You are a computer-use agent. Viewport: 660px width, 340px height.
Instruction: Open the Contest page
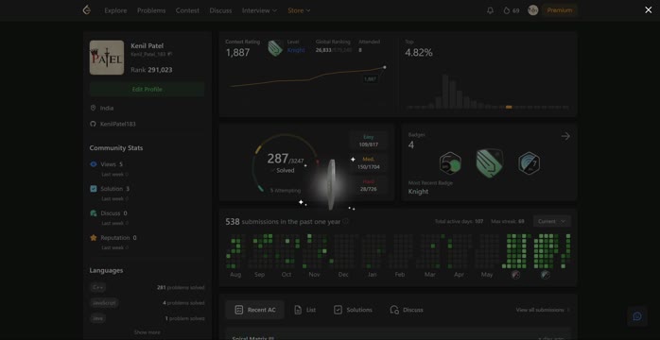pyautogui.click(x=187, y=10)
